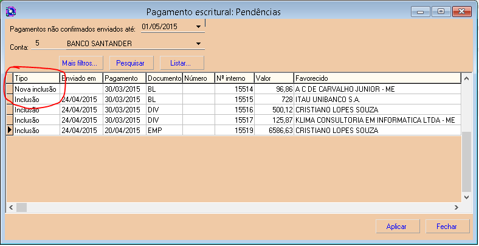The width and height of the screenshot is (479, 246).
Task: Sort by the Tipo column header
Action: click(36, 78)
